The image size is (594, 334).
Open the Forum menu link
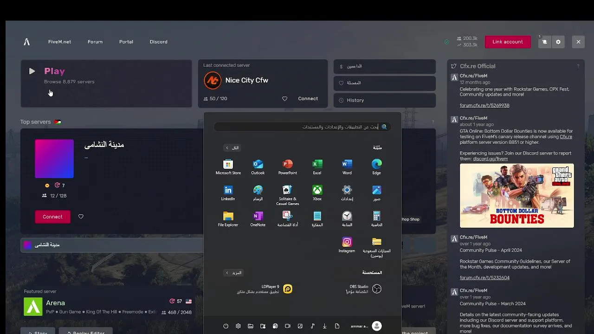(95, 42)
